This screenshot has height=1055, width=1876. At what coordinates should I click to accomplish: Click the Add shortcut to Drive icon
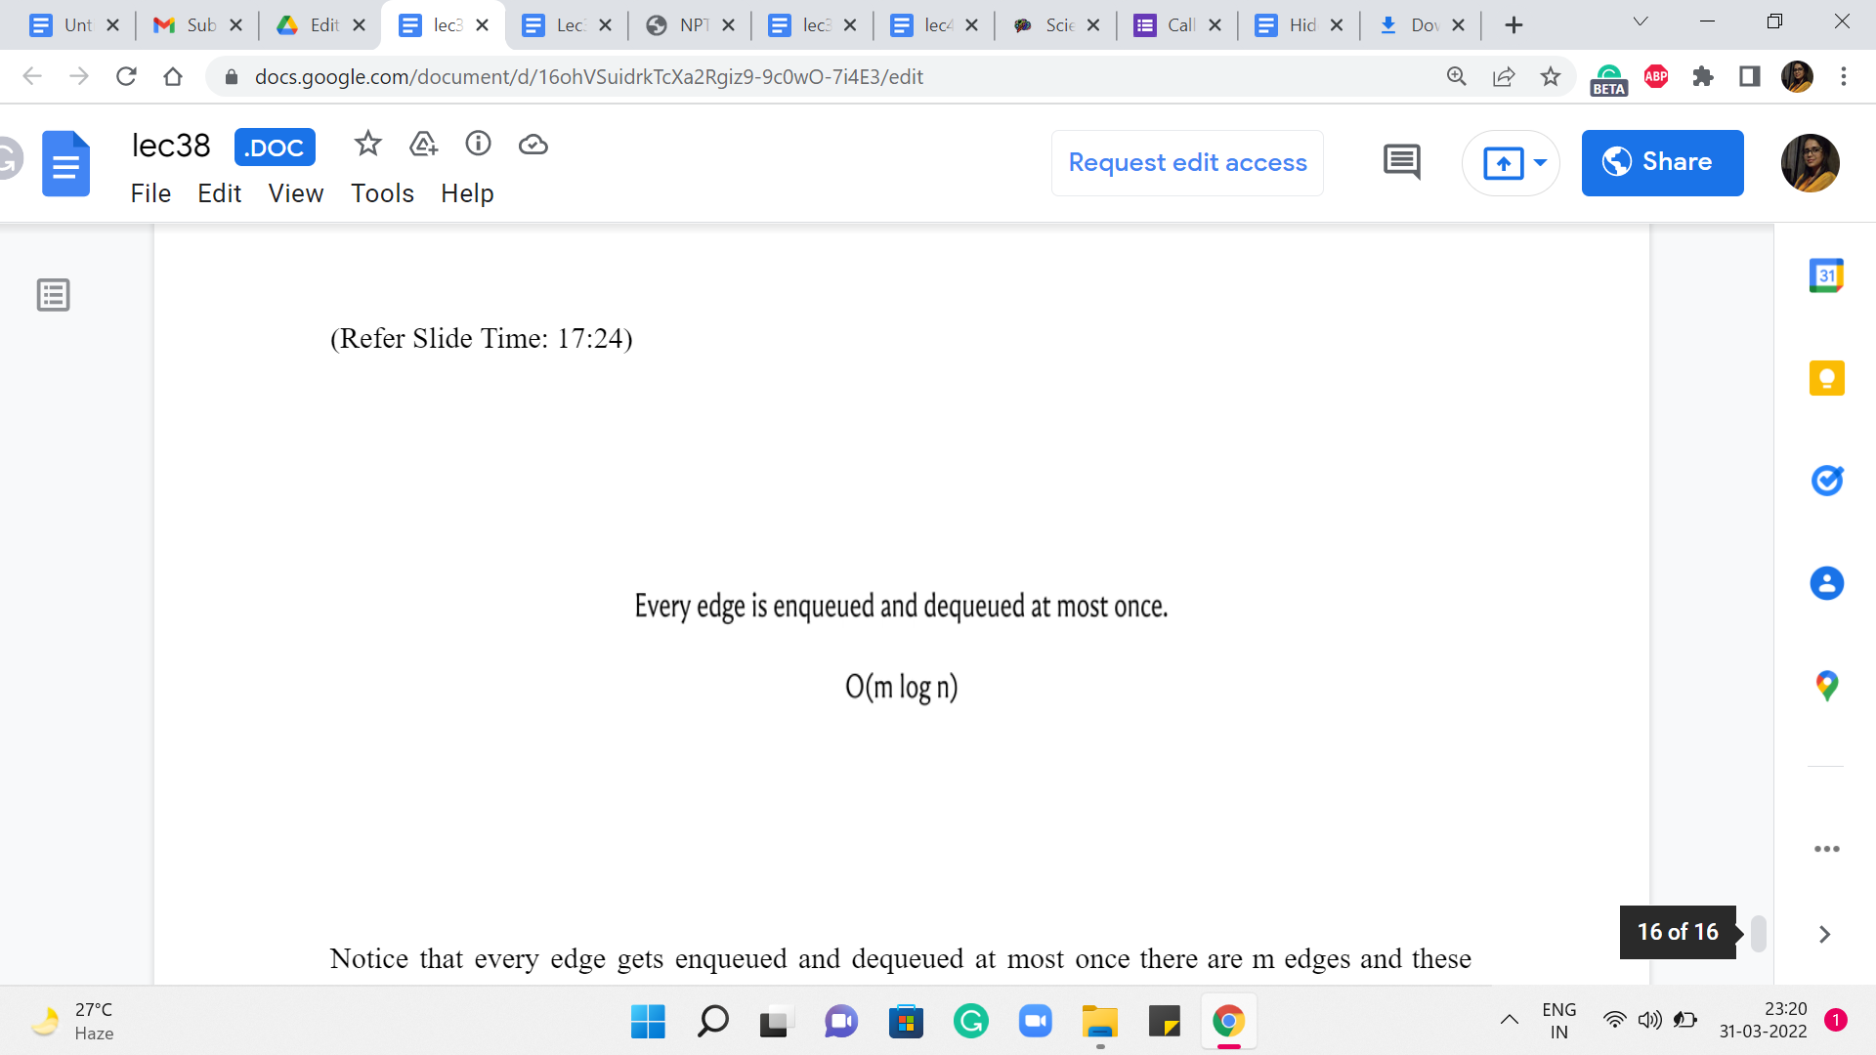pos(423,145)
